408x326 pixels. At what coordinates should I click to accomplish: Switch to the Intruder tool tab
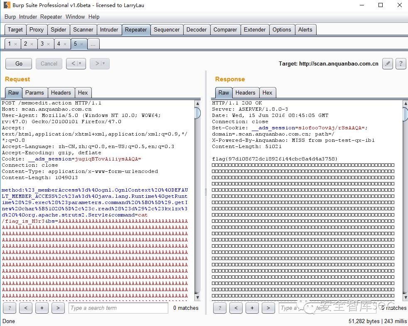tap(109, 29)
